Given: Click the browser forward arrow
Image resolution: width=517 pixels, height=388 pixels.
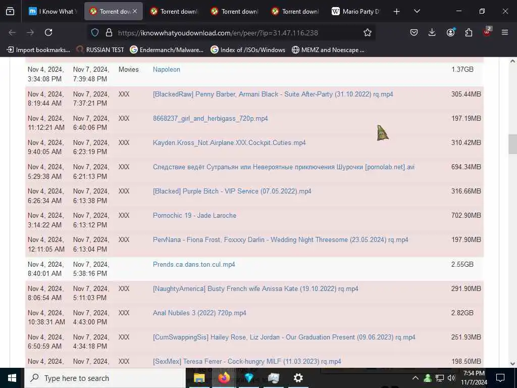Looking at the screenshot, I should click(30, 32).
